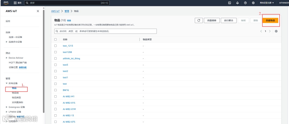This screenshot has height=124, width=289.
Task: Check the Ai-WB2-01S row checkbox
Action: click(x=55, y=103)
